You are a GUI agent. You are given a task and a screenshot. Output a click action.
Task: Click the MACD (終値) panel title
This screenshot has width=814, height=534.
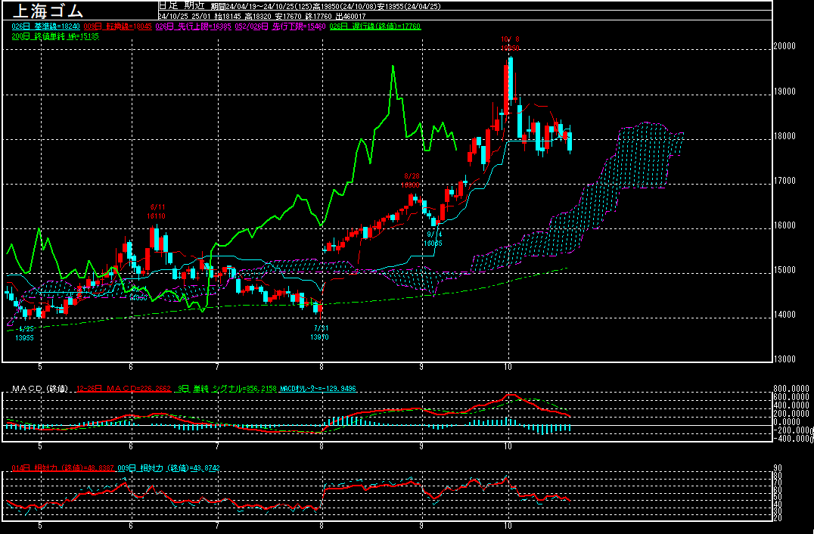[x=40, y=389]
